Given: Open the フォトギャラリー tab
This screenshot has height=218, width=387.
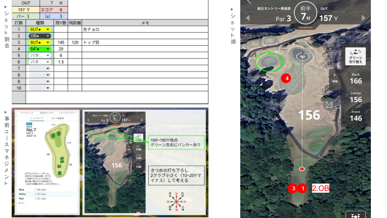Looking at the screenshot, I should click(67, 113).
